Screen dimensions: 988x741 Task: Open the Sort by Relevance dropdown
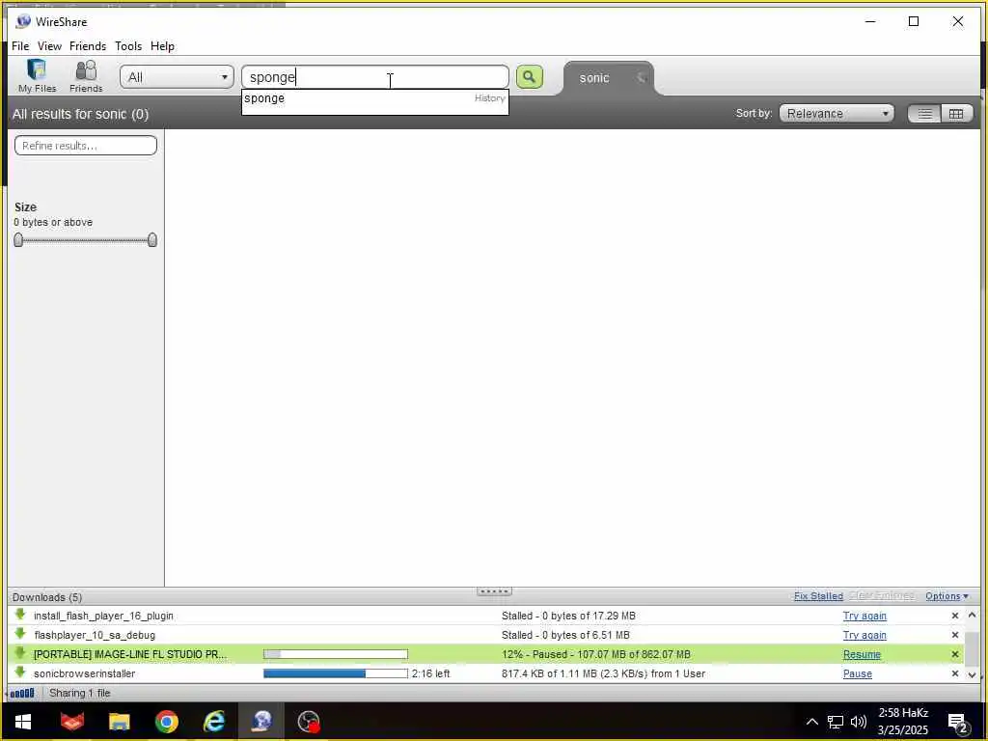click(x=837, y=114)
